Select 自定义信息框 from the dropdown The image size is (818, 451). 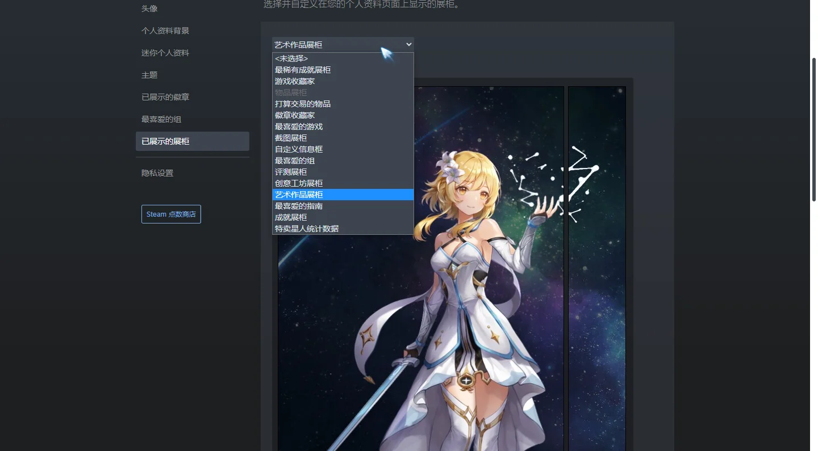point(343,149)
